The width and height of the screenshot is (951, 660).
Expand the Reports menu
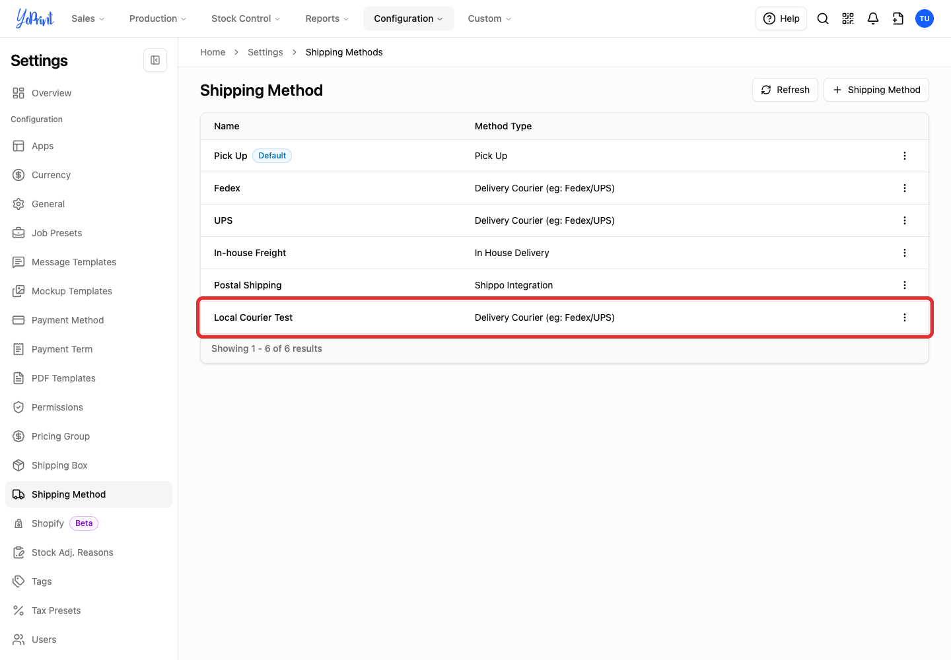click(x=327, y=18)
